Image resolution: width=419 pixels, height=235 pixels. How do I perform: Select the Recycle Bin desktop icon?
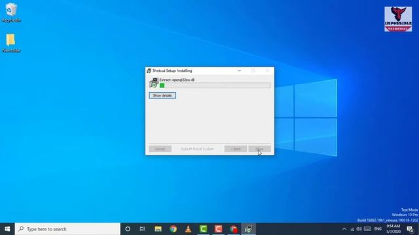pyautogui.click(x=11, y=12)
